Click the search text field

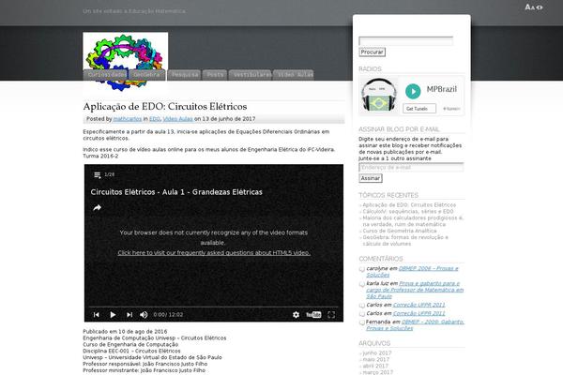click(x=405, y=41)
